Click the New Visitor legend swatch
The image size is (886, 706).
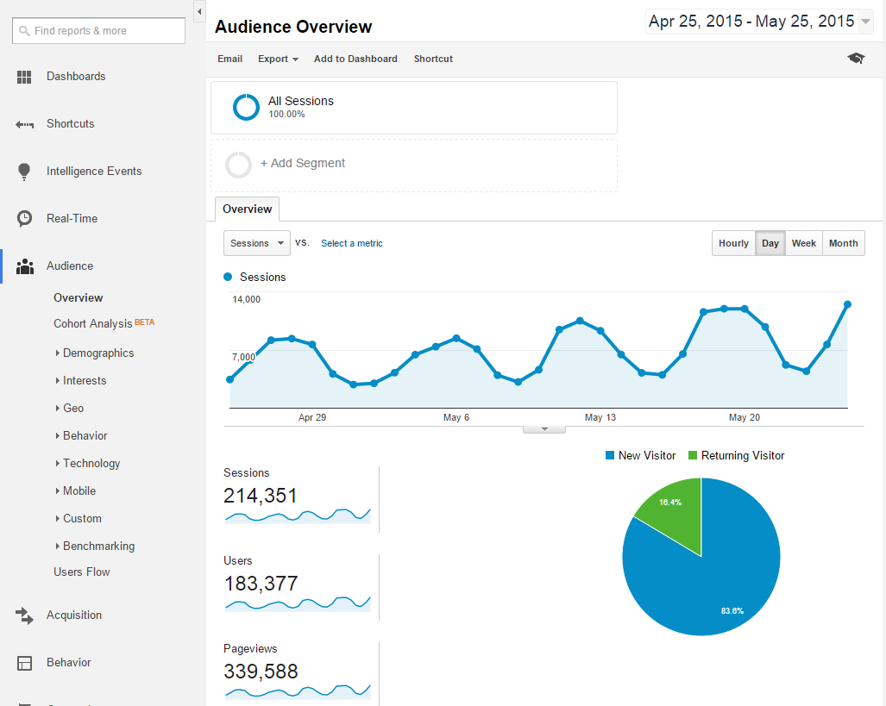[610, 455]
